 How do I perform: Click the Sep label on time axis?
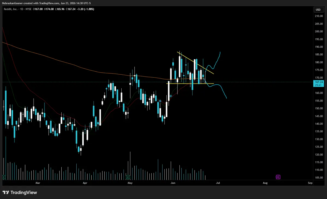(x=310, y=183)
